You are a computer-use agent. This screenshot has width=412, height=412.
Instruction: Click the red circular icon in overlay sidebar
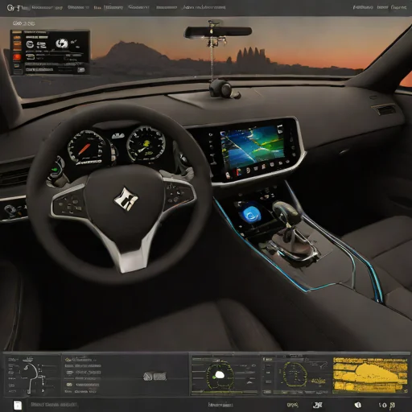tap(17, 56)
